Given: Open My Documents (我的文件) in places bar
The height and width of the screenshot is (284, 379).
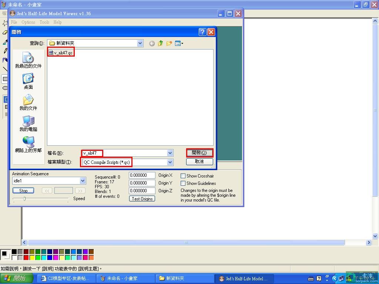Looking at the screenshot, I should click(x=28, y=102).
